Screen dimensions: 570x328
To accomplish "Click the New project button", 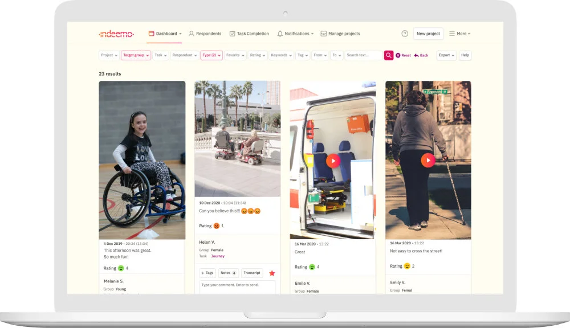I will [428, 34].
